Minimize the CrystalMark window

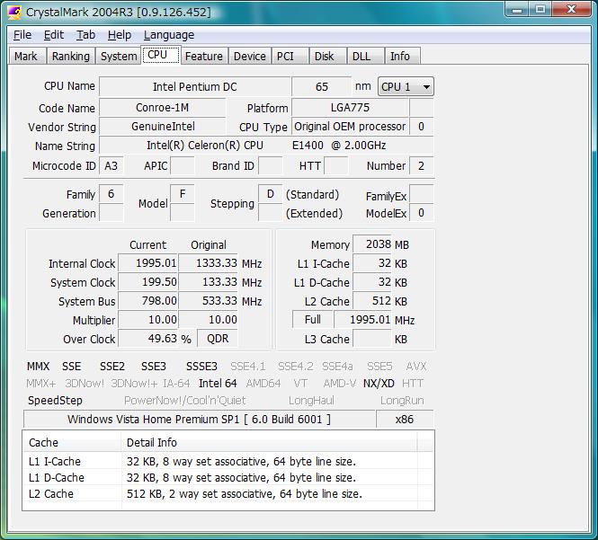517,9
